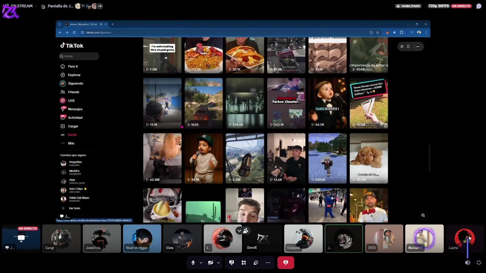Open PeppAlex followed account
This screenshot has width=486, height=273.
[x=72, y=163]
